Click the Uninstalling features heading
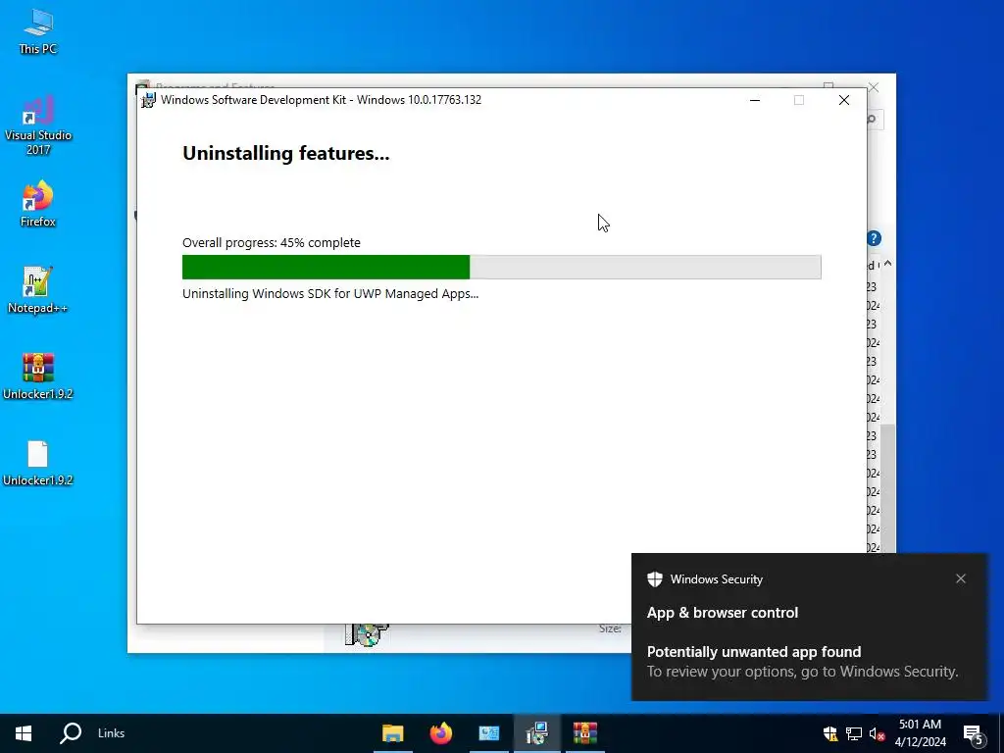 tap(286, 153)
